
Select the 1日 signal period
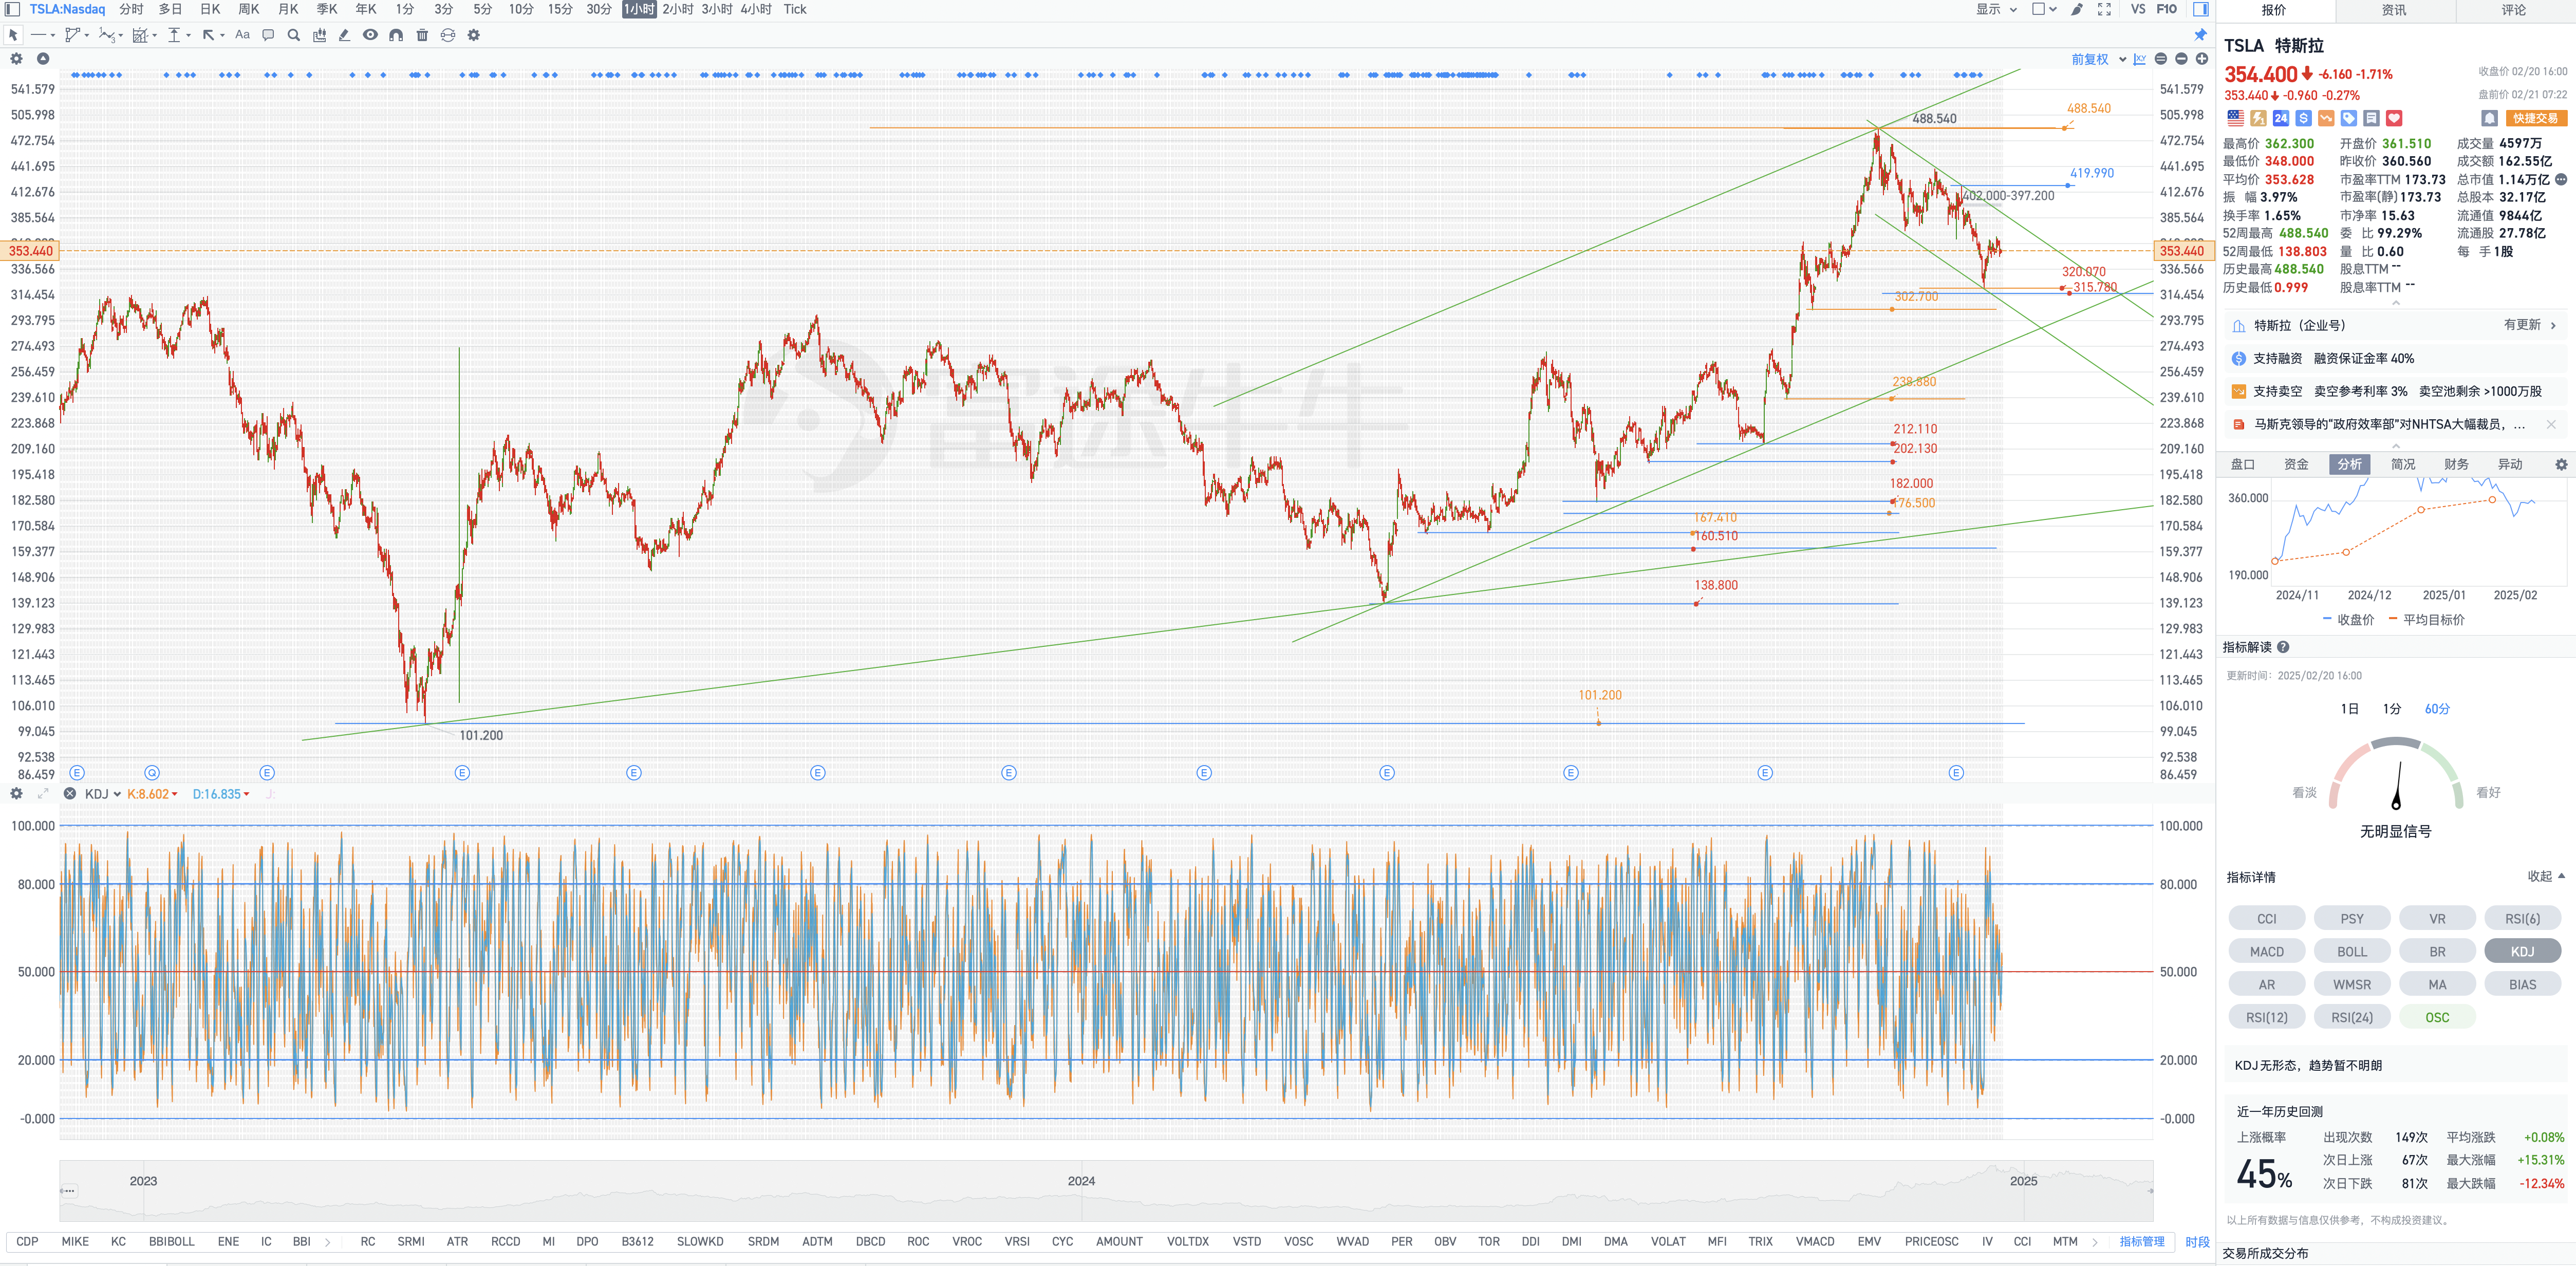[x=2349, y=709]
